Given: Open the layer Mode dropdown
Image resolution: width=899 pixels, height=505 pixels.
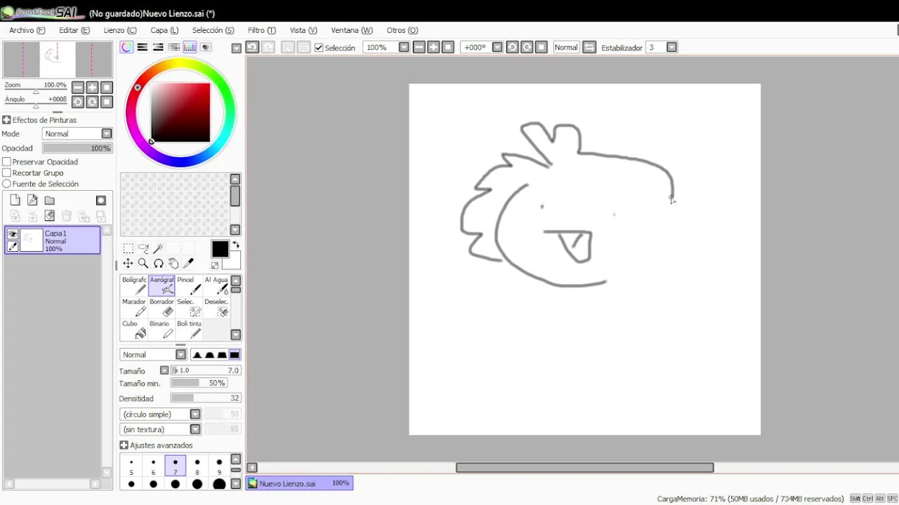Looking at the screenshot, I should click(77, 134).
